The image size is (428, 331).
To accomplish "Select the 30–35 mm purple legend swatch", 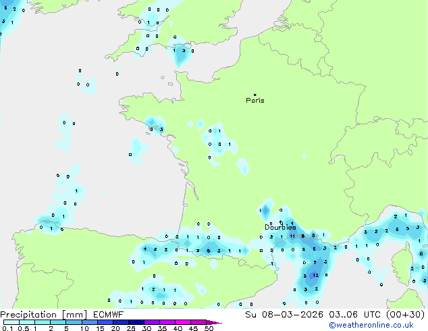I will point(152,322).
